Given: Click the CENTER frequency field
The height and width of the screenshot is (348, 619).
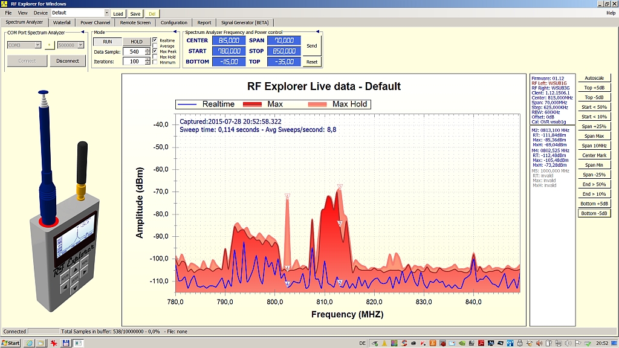Looking at the screenshot, I should point(229,40).
